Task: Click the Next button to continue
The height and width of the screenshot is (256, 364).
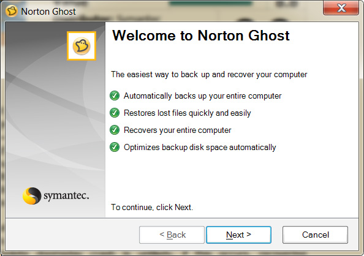Action: point(238,235)
